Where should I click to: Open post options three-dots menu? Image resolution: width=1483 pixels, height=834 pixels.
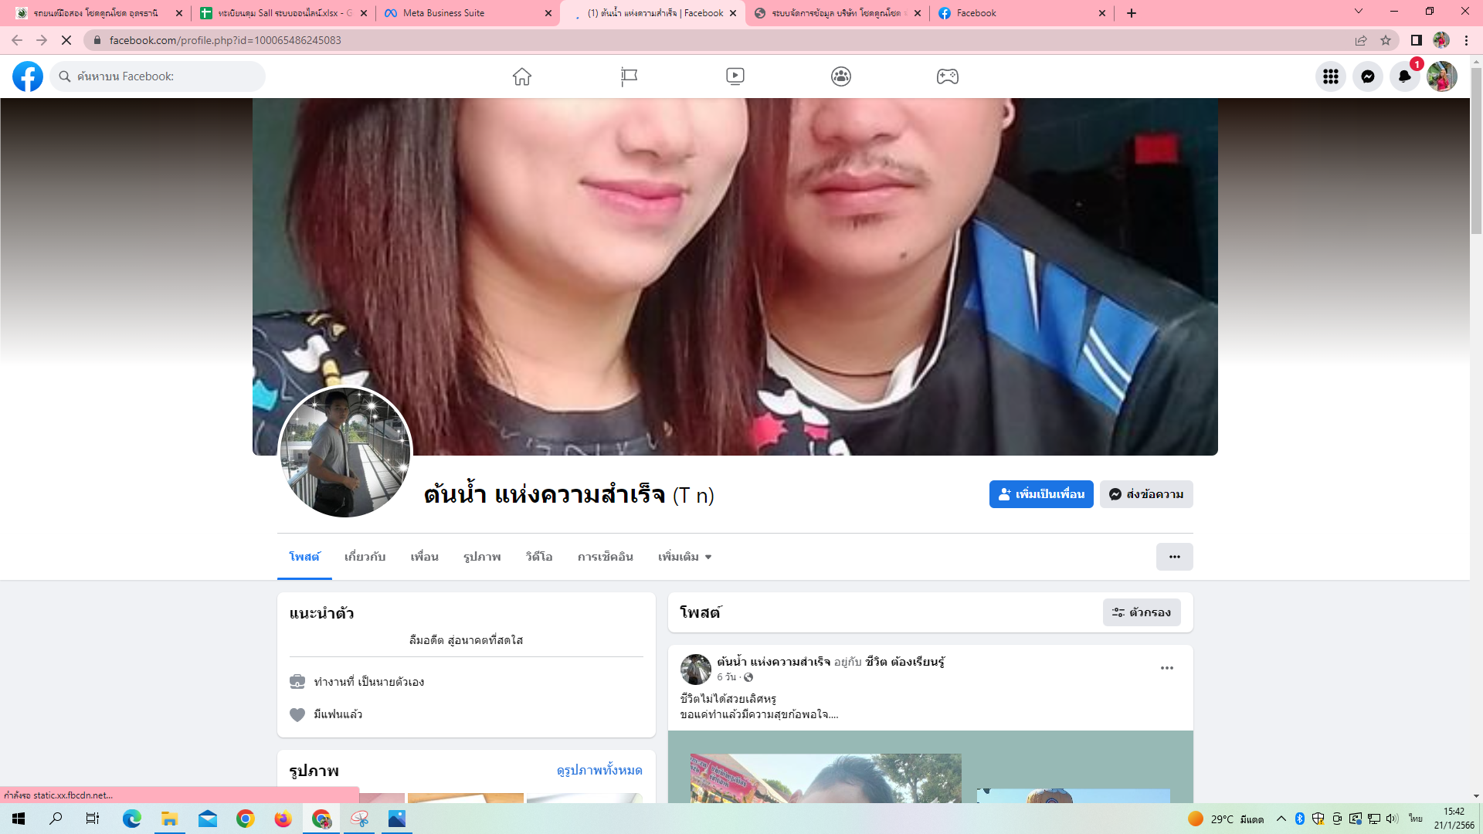pos(1166,668)
